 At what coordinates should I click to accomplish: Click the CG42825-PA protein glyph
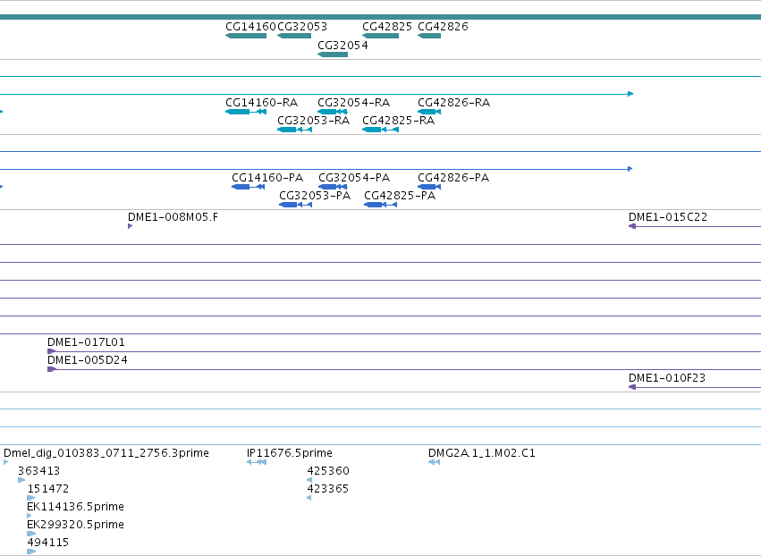click(381, 205)
